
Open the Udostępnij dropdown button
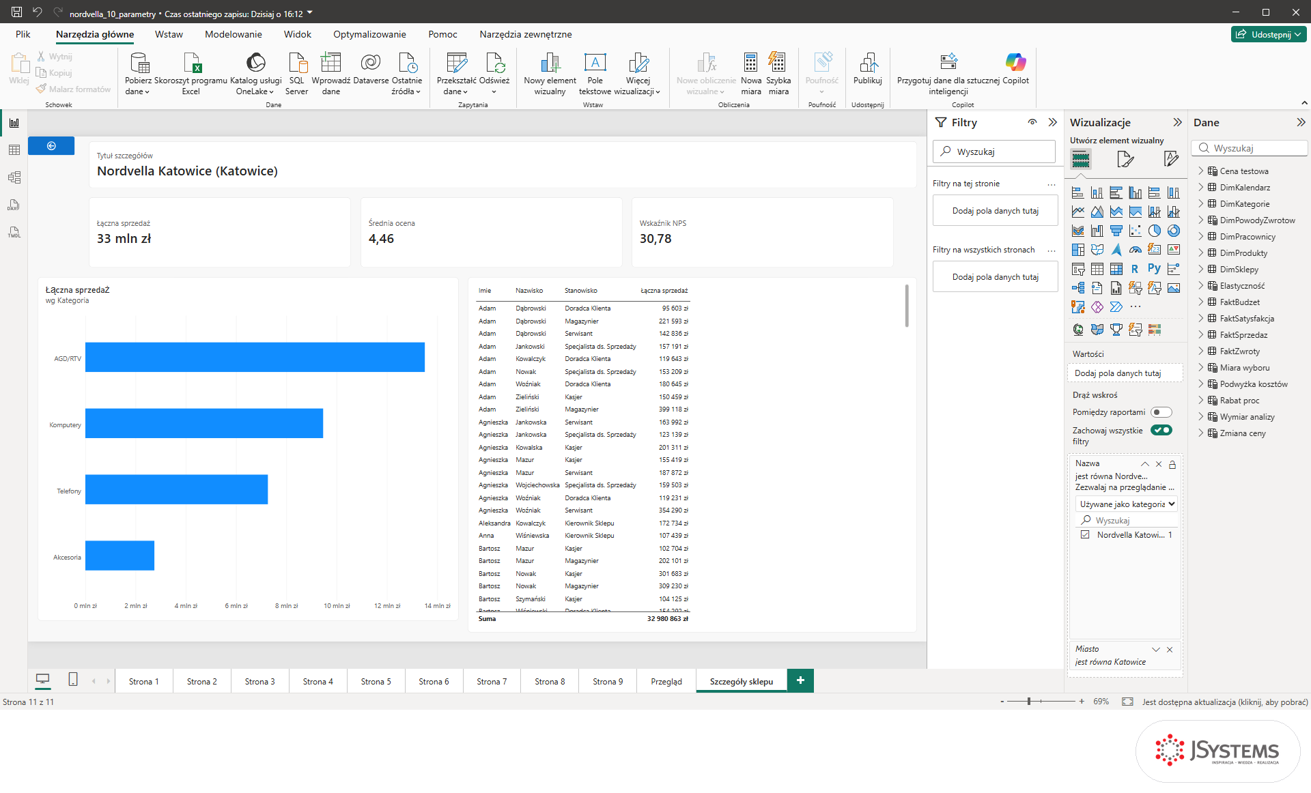click(x=1269, y=34)
